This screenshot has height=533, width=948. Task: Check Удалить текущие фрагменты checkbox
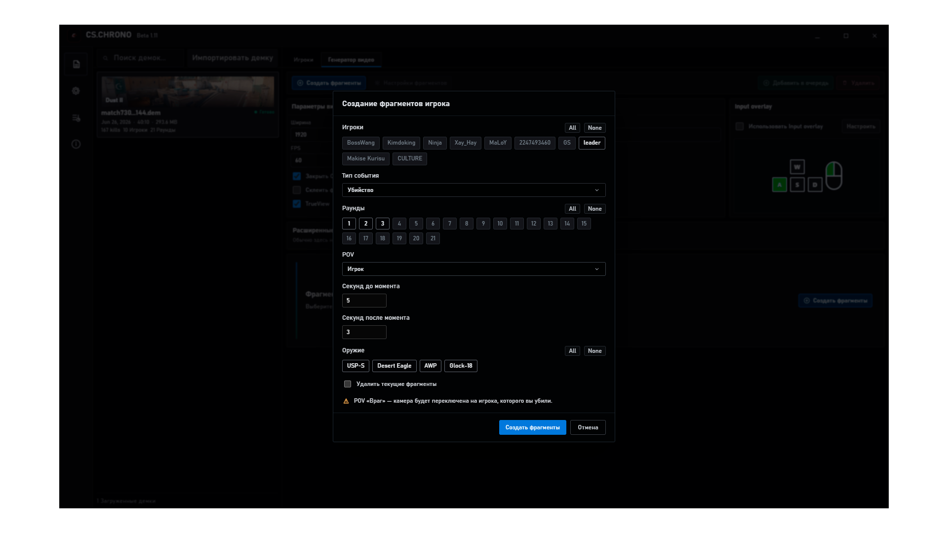tap(348, 384)
